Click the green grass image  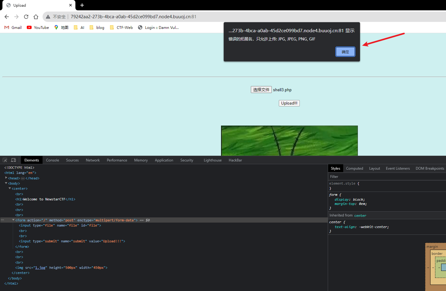[289, 140]
